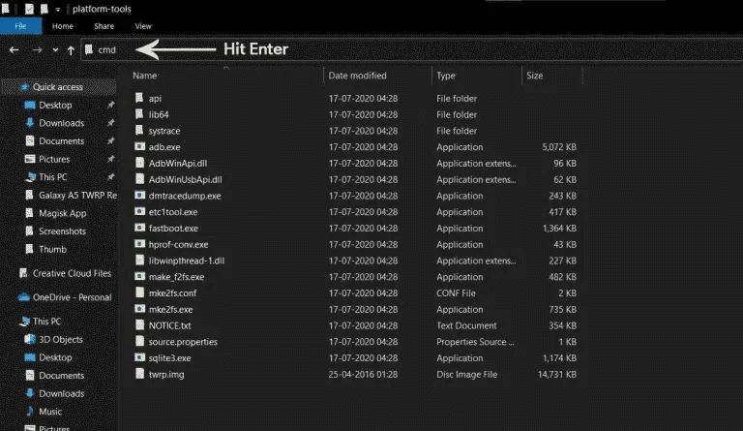The image size is (743, 431).
Task: Open Galaxy A5 TWRP Re folder
Action: 77,195
